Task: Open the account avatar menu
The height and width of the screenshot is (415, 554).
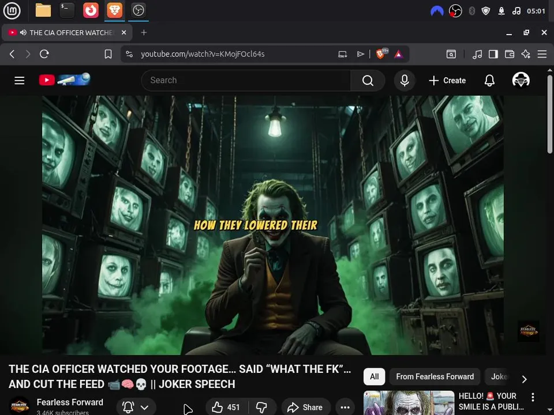Action: click(521, 80)
